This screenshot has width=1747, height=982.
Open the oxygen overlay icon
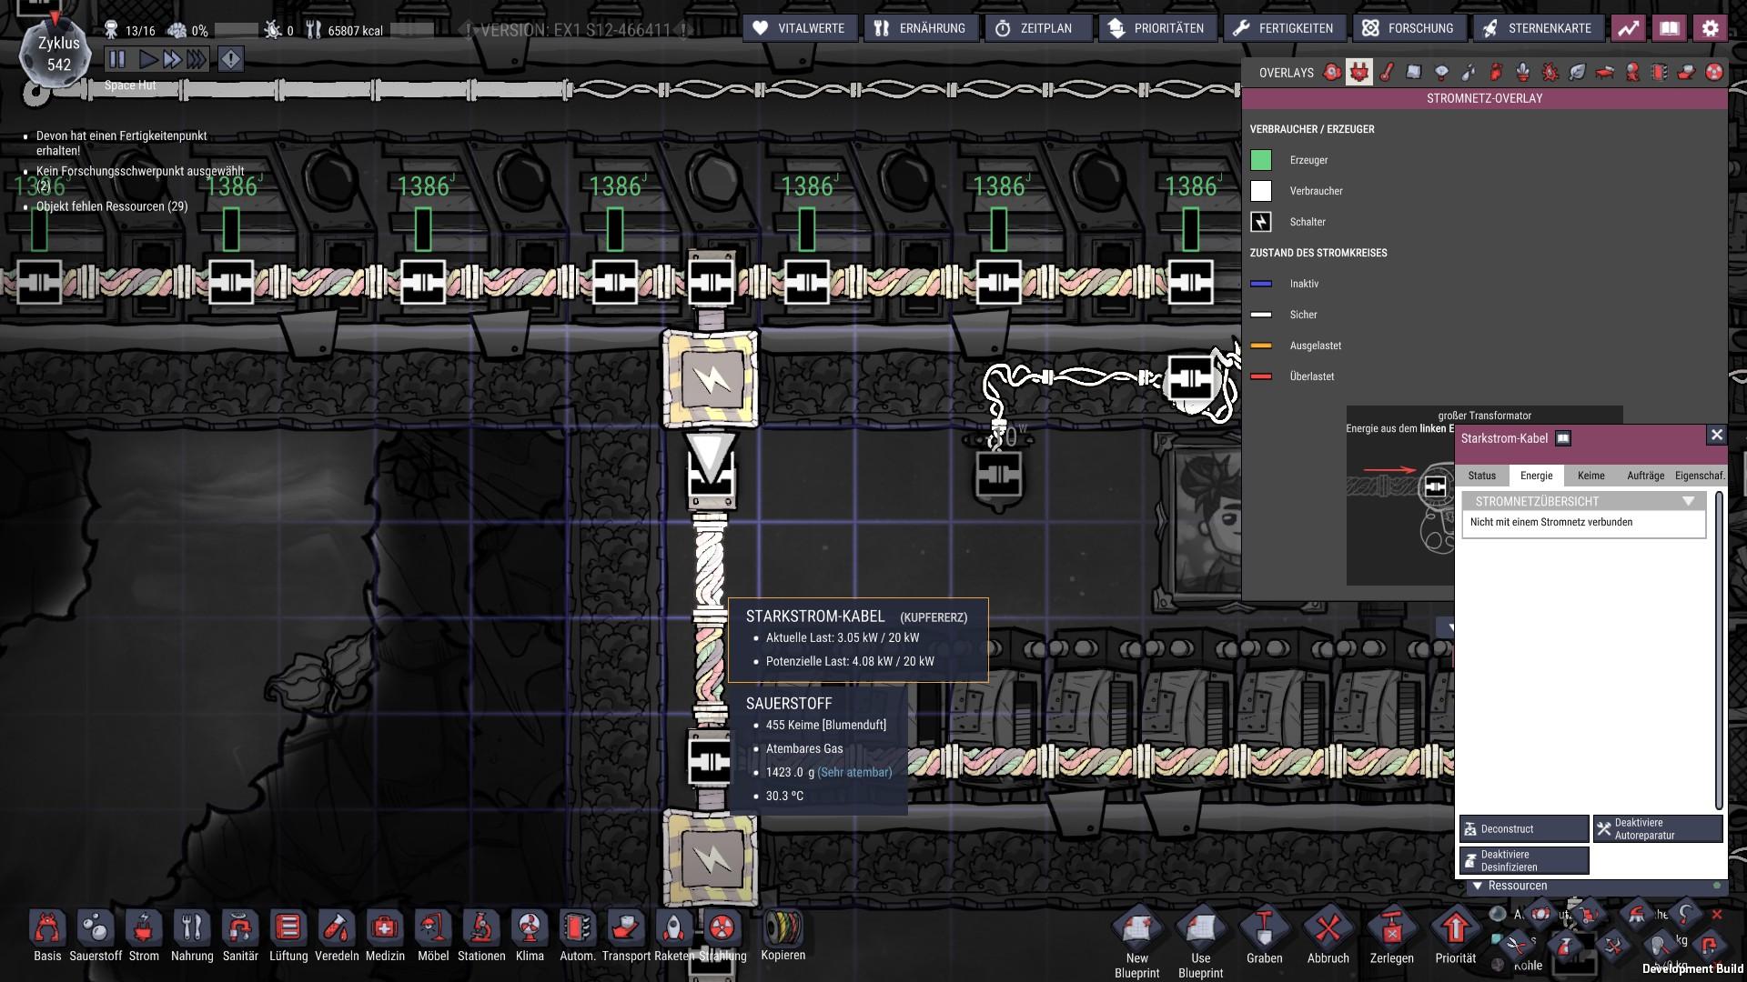click(1332, 72)
